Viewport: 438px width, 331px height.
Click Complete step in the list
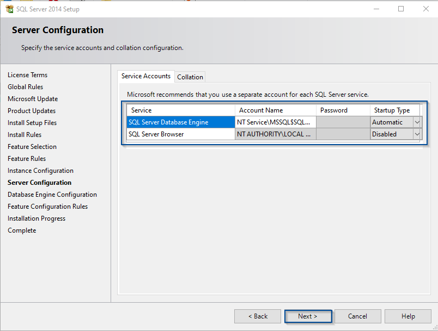pyautogui.click(x=22, y=230)
